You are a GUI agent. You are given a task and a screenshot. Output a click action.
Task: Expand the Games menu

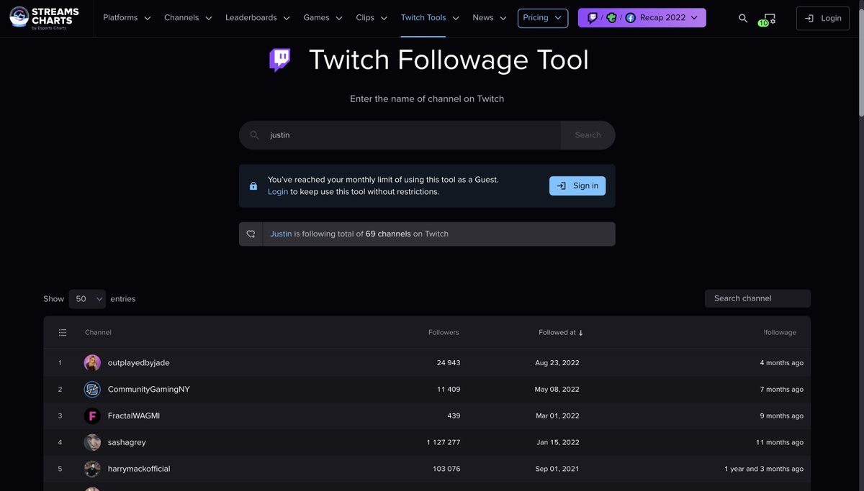coord(323,18)
